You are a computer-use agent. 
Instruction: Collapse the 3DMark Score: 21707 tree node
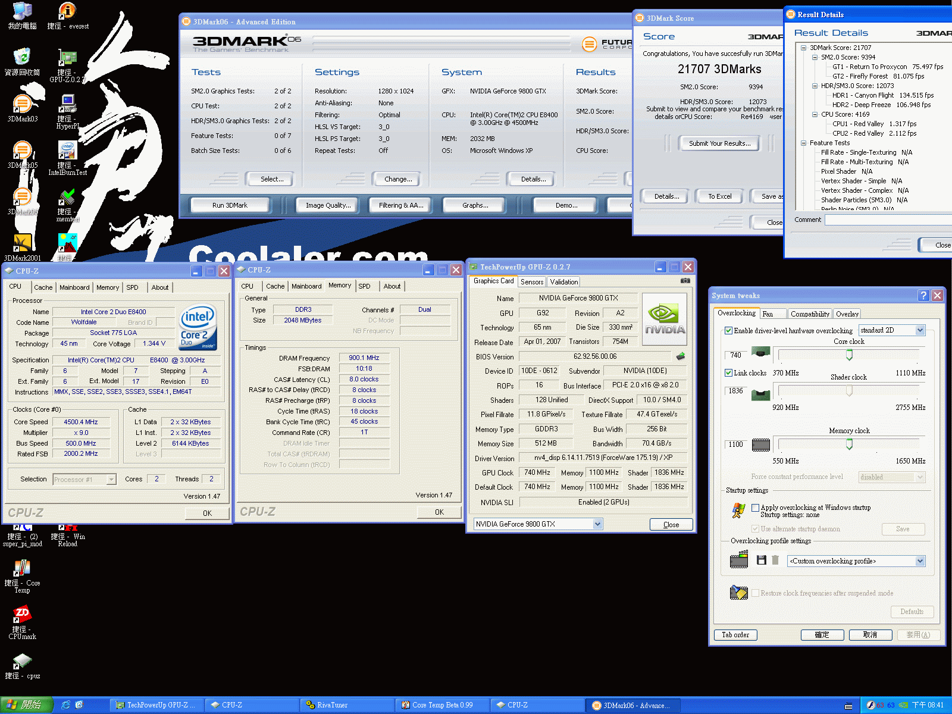click(x=803, y=48)
